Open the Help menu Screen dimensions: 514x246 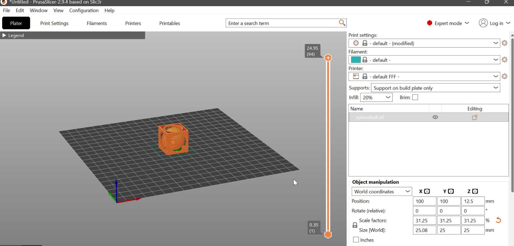coord(109,10)
